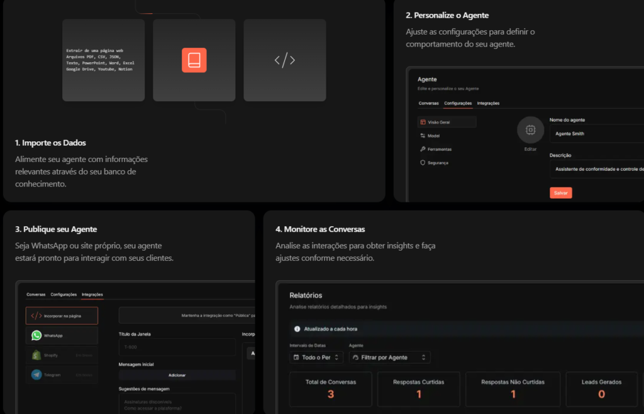Select the code embed </> icon card

coord(284,60)
